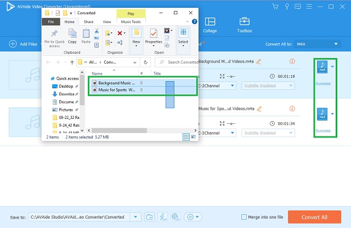The width and height of the screenshot is (351, 228).
Task: Open Desktop in Quick access
Action: tap(65, 87)
